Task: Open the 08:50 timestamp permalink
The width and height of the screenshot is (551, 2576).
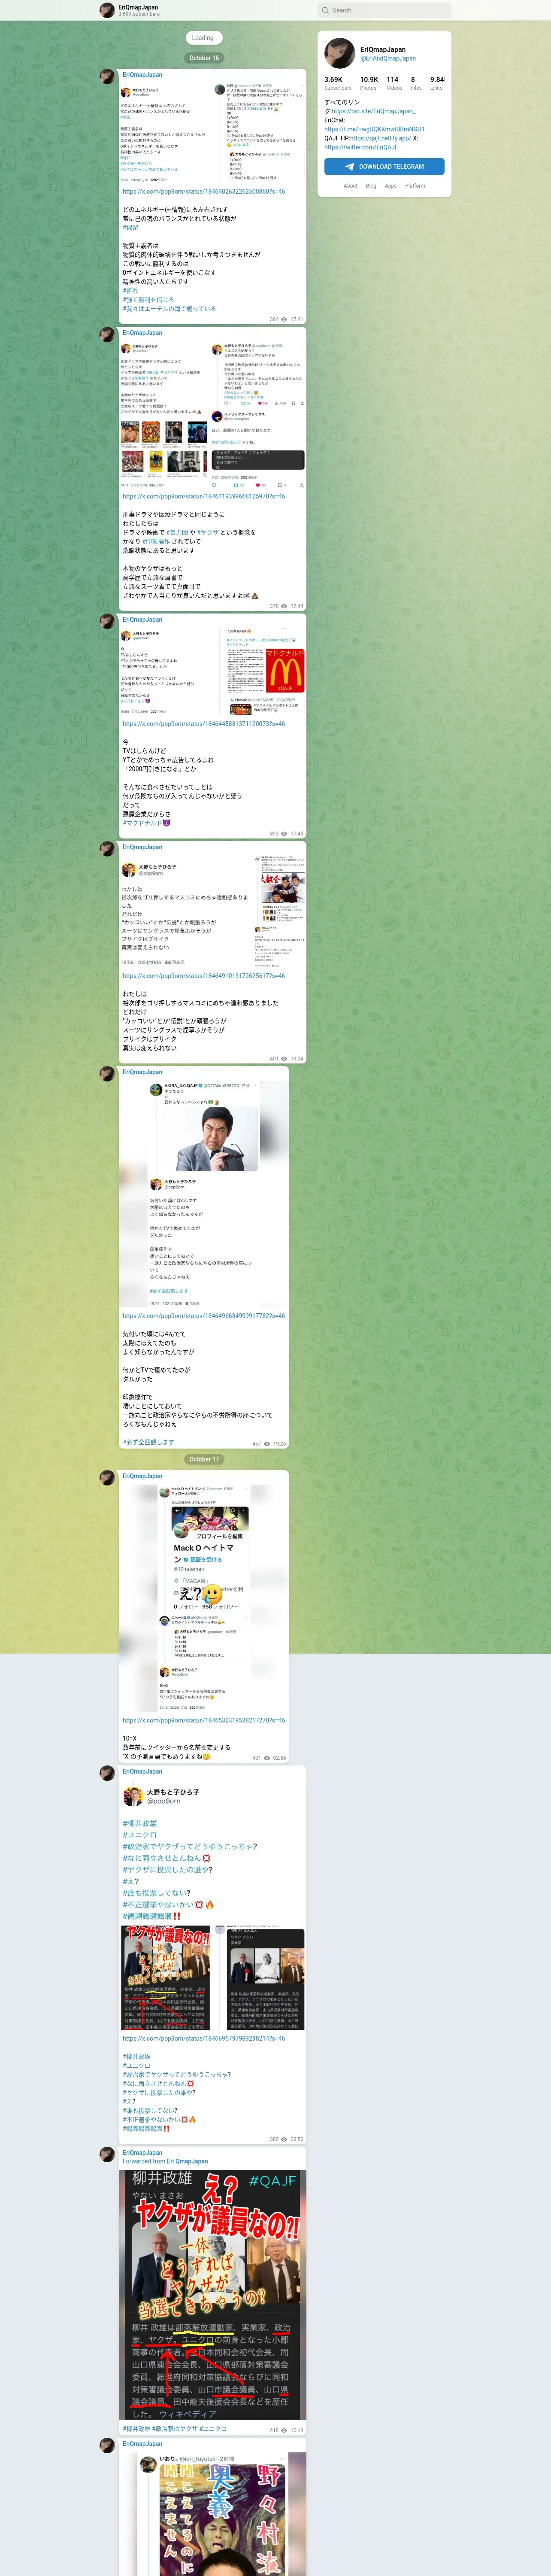Action: click(297, 2139)
